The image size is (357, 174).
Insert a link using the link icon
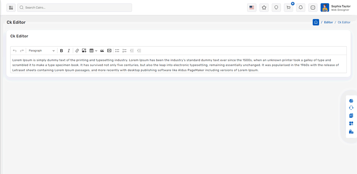pyautogui.click(x=77, y=51)
